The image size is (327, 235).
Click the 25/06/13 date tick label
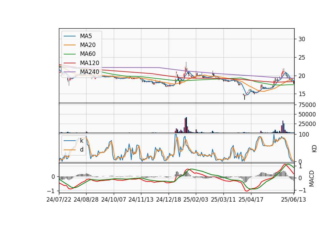coord(293,200)
